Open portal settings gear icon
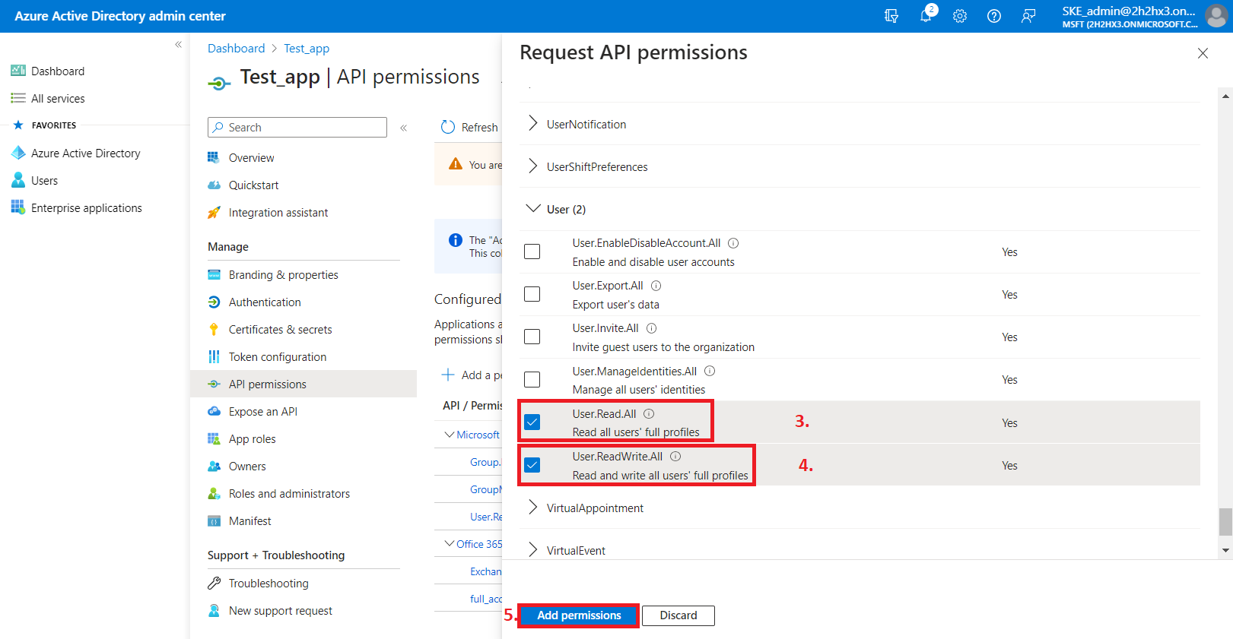Screen dimensions: 1233x639 pos(960,16)
